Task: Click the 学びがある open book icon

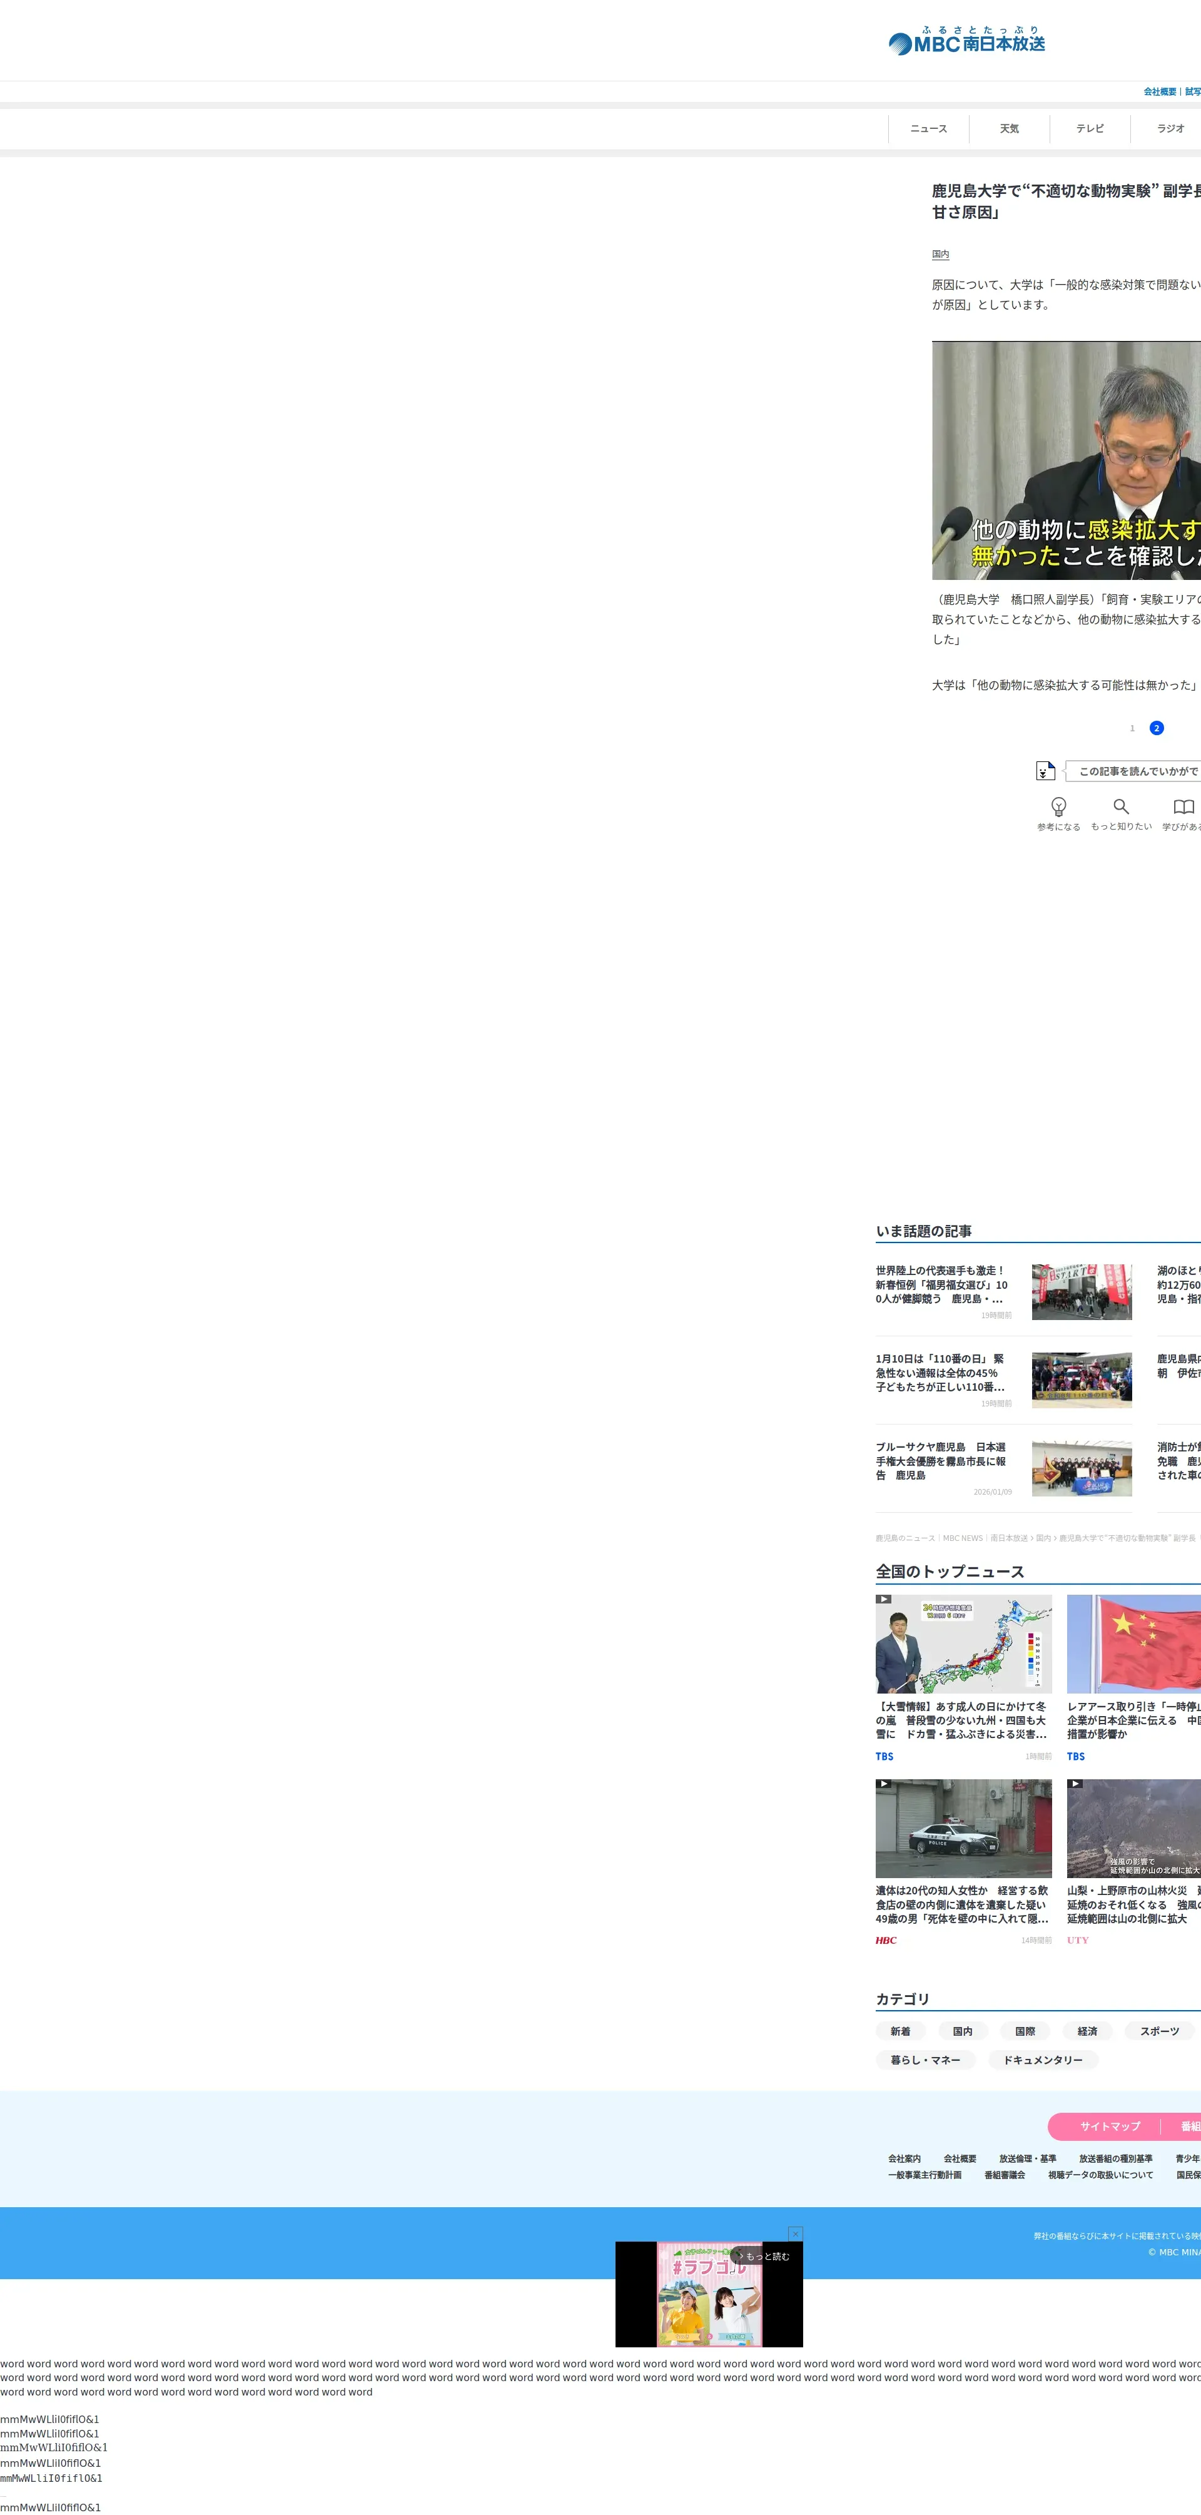Action: click(x=1183, y=806)
